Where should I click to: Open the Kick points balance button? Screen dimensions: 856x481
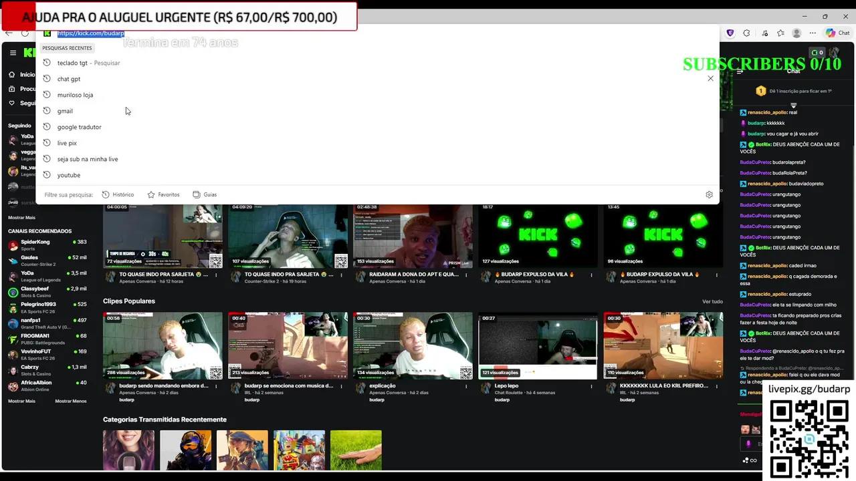(817, 52)
